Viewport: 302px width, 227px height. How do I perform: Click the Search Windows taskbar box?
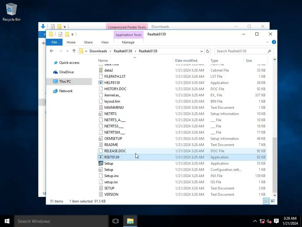click(61, 221)
